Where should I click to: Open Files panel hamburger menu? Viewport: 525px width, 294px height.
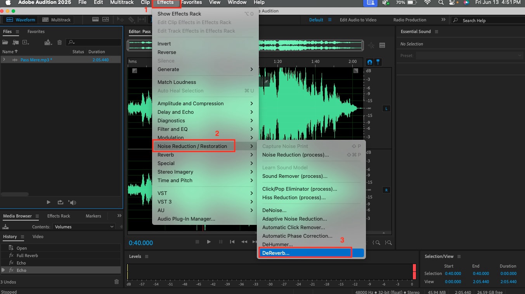tap(17, 31)
